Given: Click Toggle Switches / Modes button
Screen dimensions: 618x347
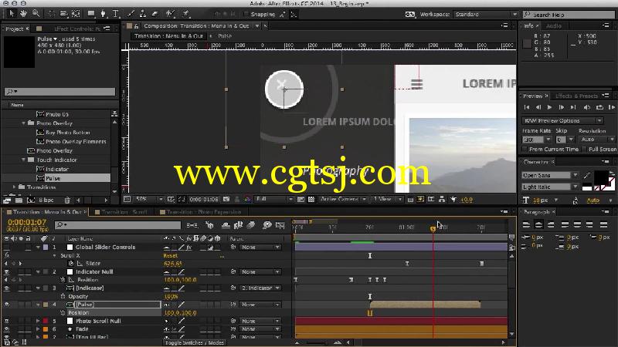Looking at the screenshot, I should point(195,342).
